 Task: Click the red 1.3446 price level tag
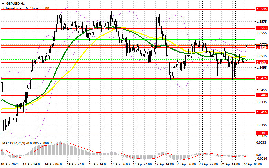[x=261, y=95]
